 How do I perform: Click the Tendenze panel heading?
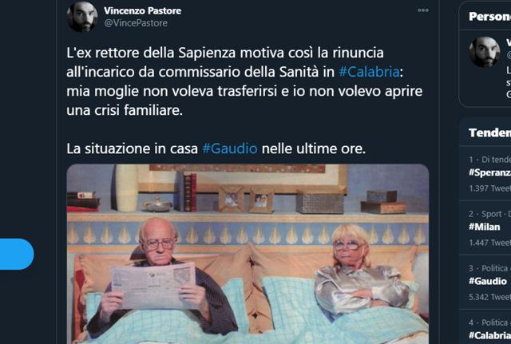(489, 132)
